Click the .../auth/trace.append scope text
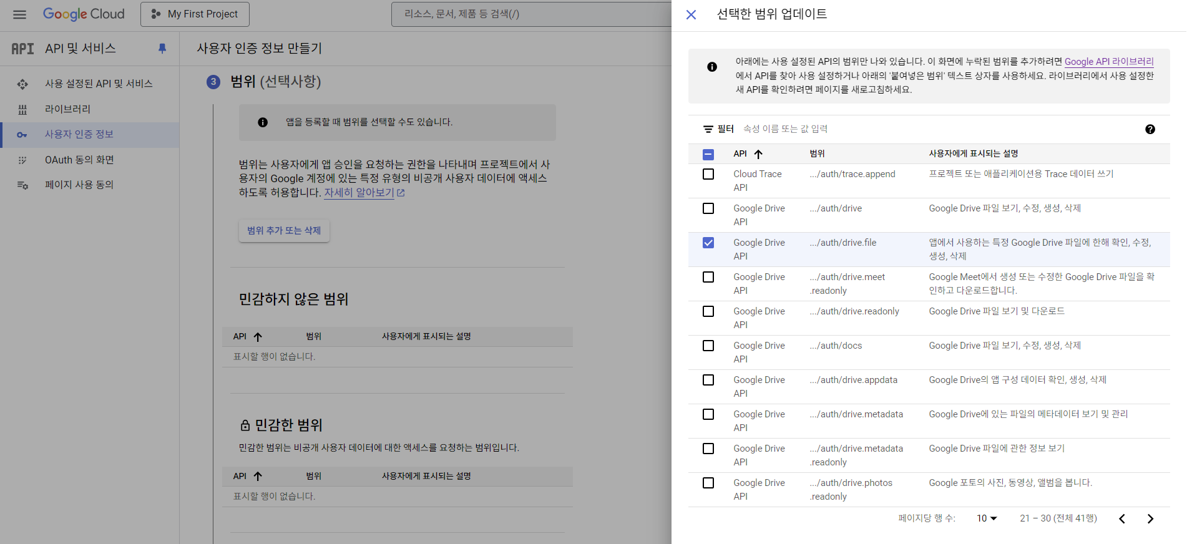1187x544 pixels. 852,174
